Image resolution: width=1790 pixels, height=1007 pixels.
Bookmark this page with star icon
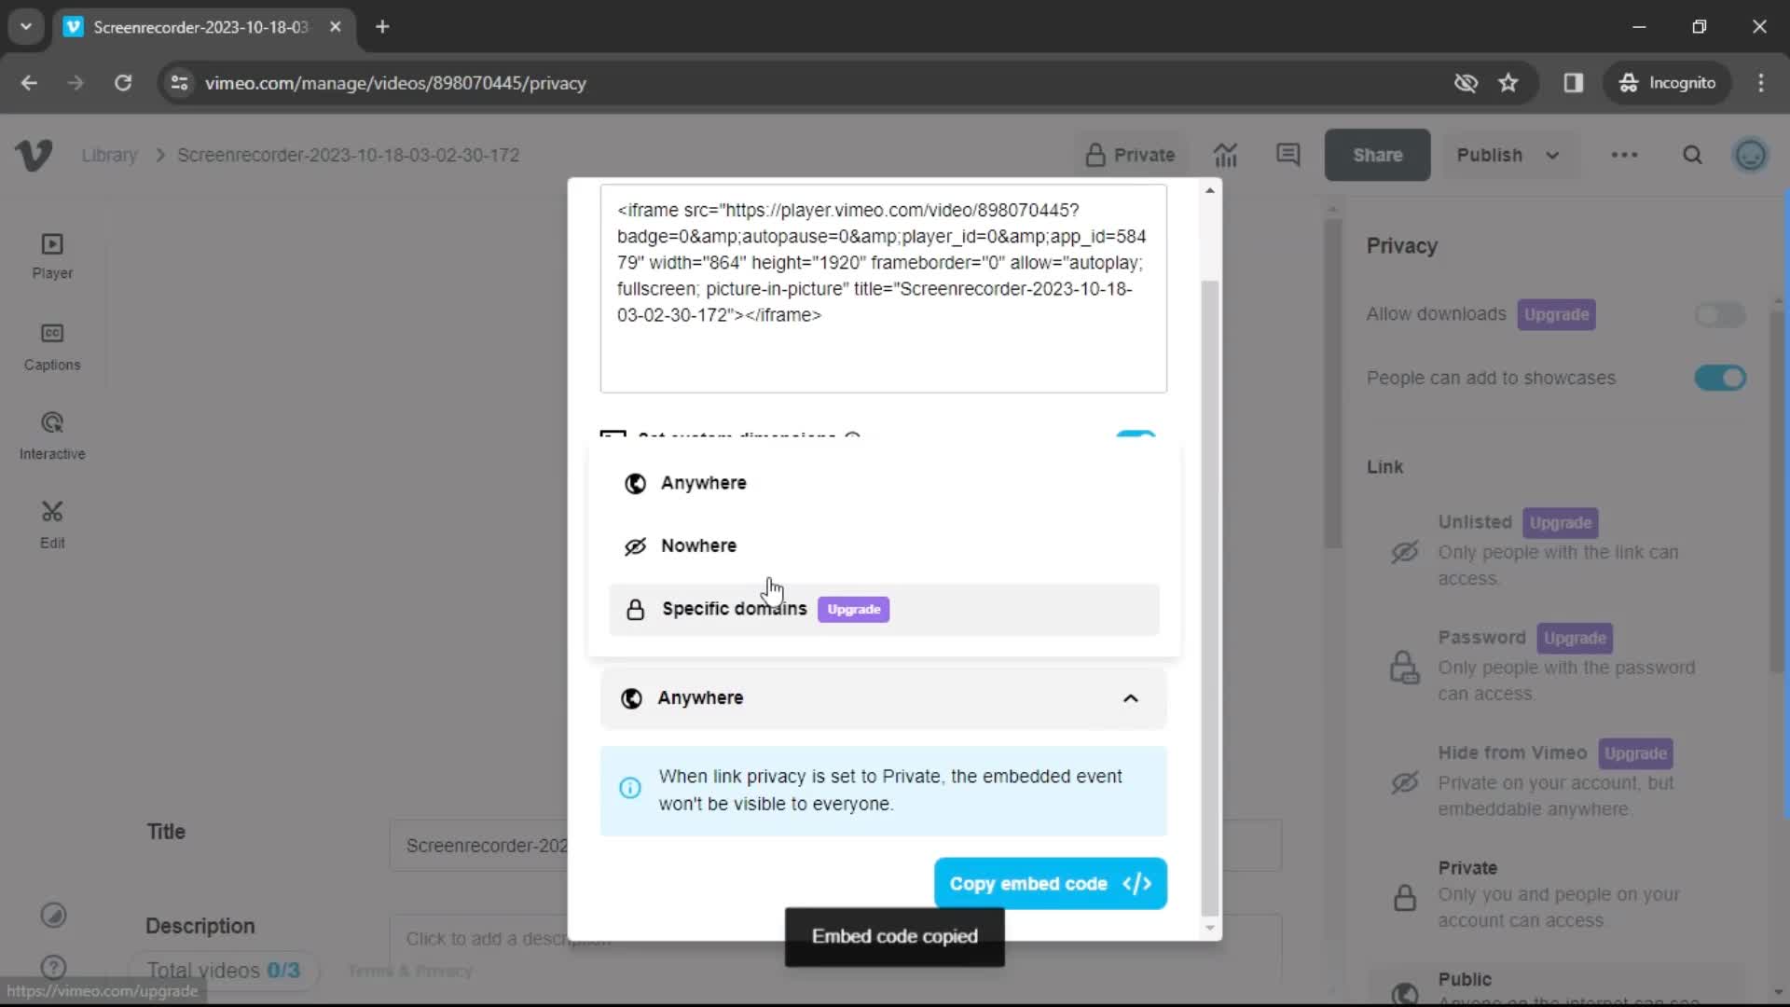pos(1508,83)
